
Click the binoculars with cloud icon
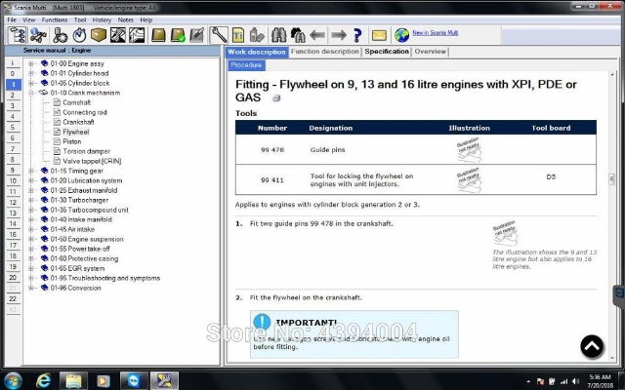tap(298, 35)
